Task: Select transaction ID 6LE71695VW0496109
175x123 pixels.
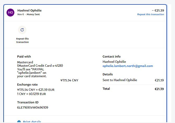Action: coord(33,108)
